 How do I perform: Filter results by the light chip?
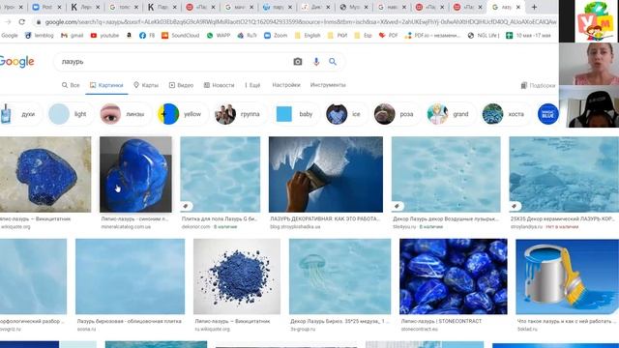point(71,114)
